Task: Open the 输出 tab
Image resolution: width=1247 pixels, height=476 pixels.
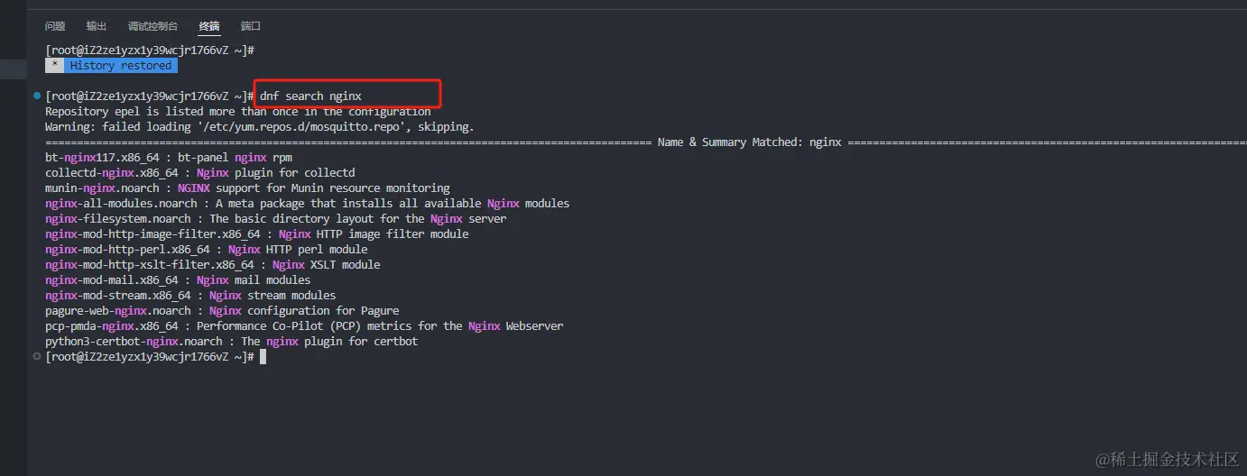Action: pyautogui.click(x=97, y=26)
